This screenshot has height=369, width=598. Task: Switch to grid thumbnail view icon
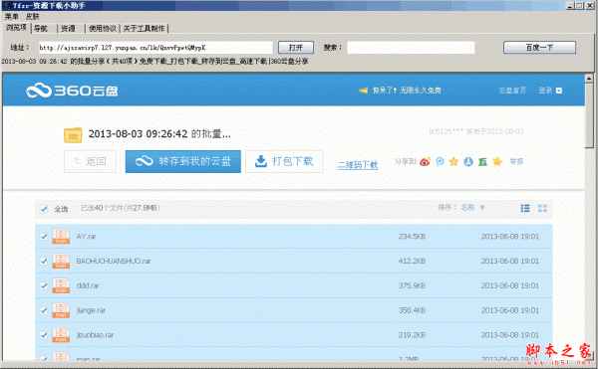542,208
